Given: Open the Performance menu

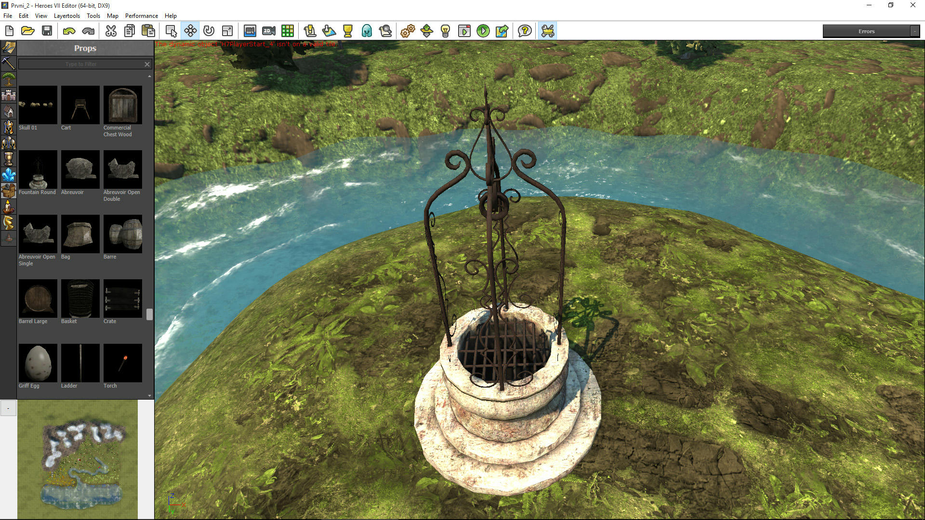Looking at the screenshot, I should point(142,16).
